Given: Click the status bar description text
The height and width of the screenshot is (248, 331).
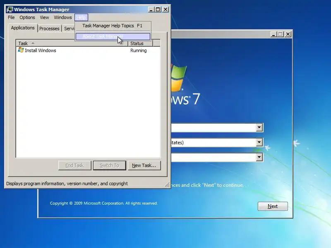Looking at the screenshot, I should (x=67, y=184).
